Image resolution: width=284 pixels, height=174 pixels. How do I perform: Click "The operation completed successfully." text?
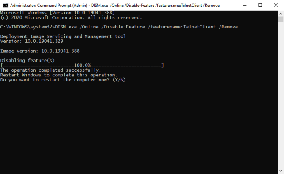[51, 70]
